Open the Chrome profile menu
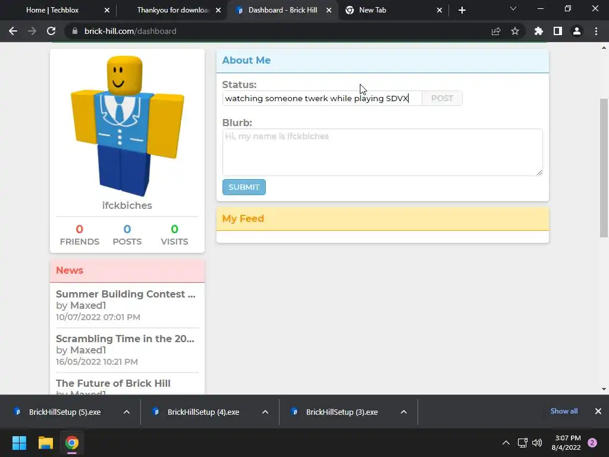 (577, 31)
